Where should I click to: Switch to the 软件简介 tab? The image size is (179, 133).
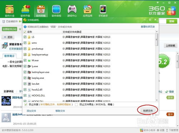click(9, 56)
